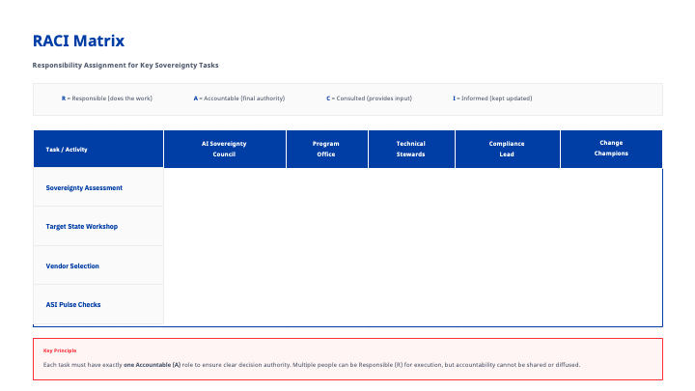Select the Change Champions column header

611,149
